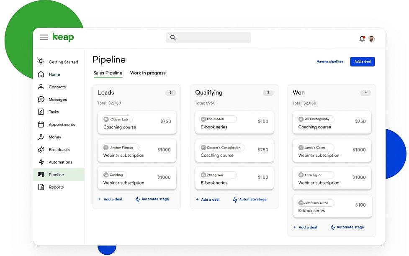Switch to the Work in progress tab

(148, 73)
